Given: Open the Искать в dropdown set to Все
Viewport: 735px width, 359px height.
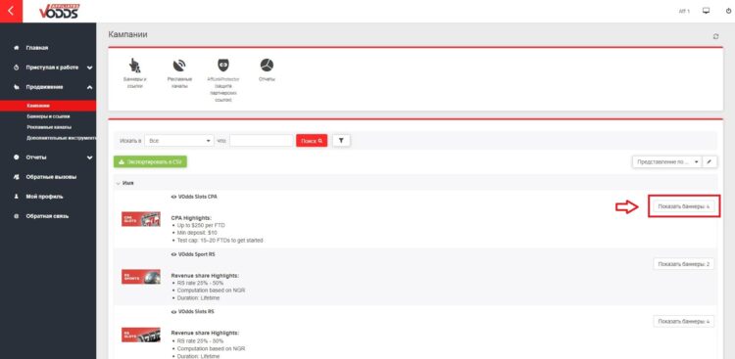Looking at the screenshot, I should [x=179, y=141].
